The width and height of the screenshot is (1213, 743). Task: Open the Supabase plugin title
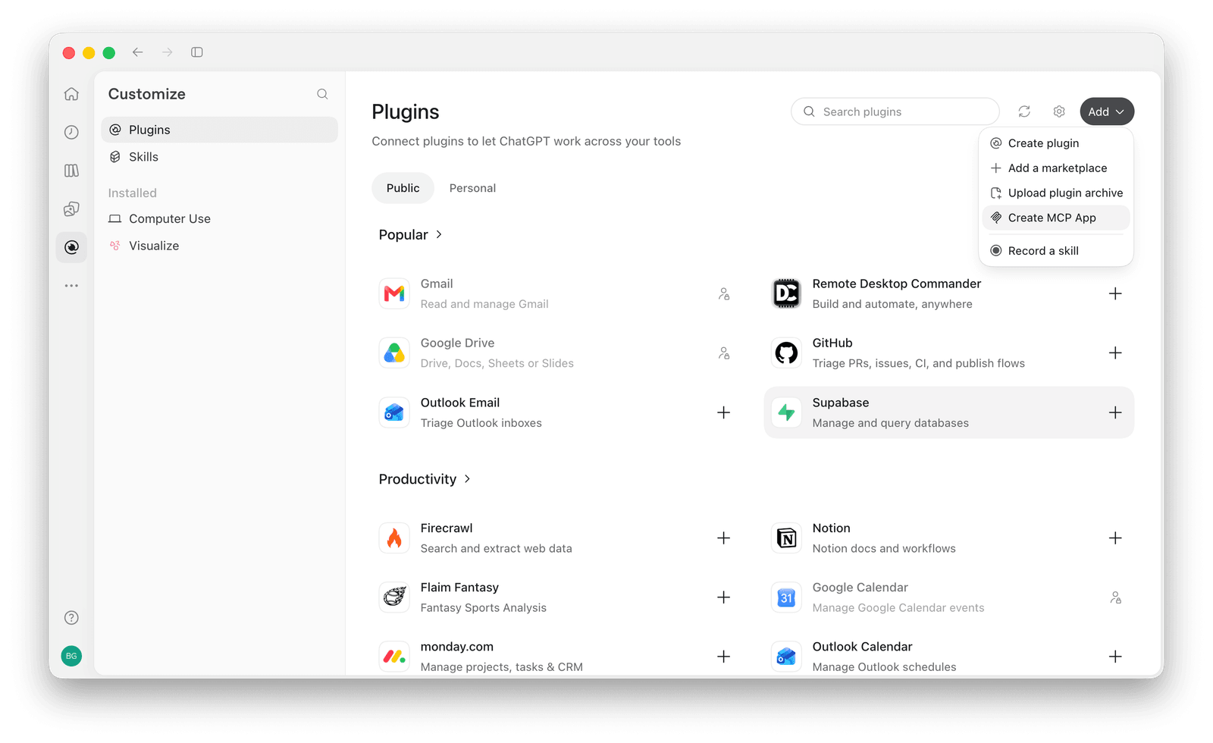pos(841,403)
